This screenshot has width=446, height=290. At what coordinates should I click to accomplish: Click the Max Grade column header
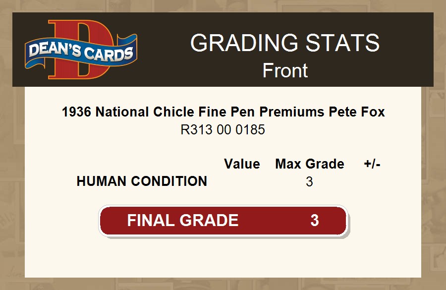(310, 164)
